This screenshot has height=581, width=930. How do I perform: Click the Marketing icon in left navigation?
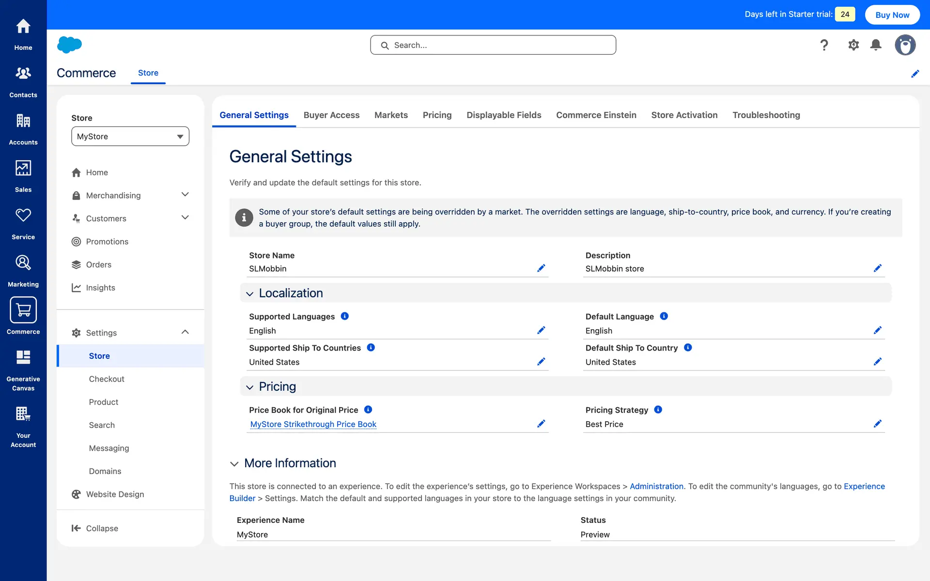pyautogui.click(x=23, y=263)
